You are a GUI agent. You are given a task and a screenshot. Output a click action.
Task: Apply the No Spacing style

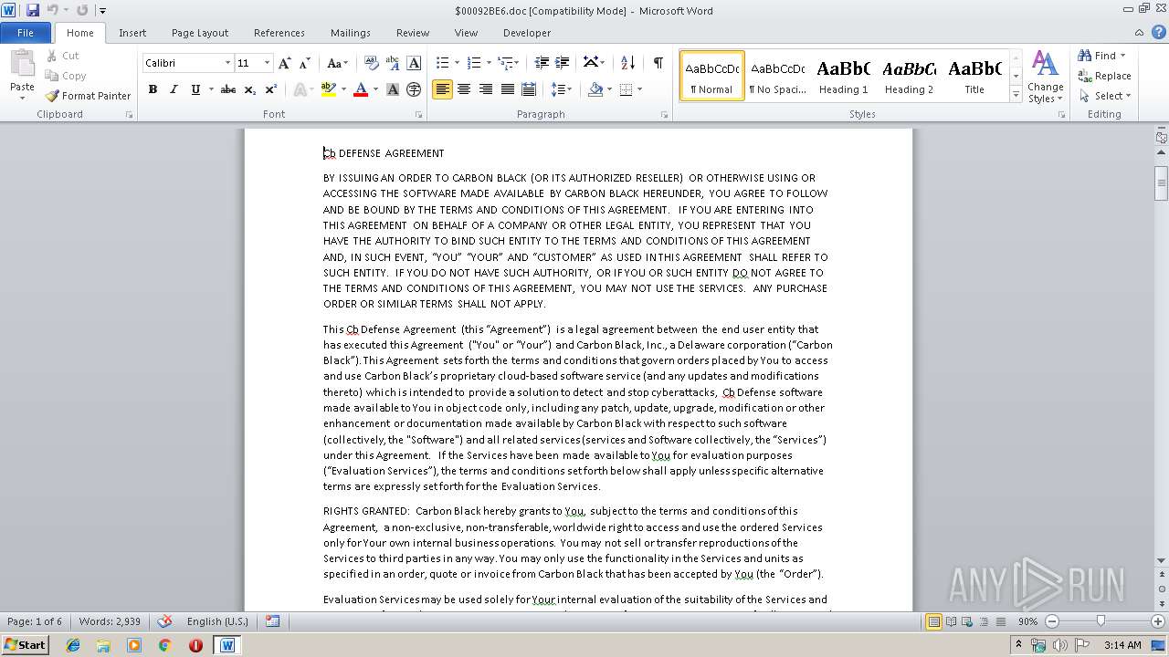[778, 76]
